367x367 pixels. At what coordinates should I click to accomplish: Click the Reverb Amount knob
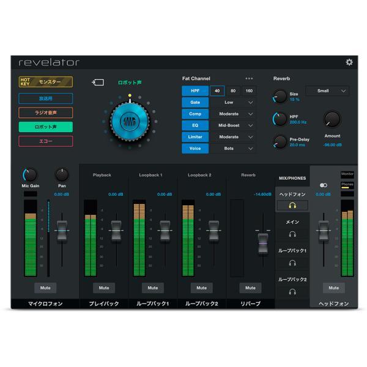point(332,119)
